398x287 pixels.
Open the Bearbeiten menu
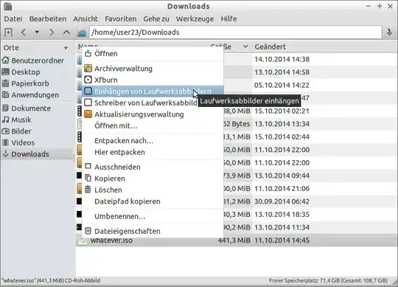click(48, 18)
